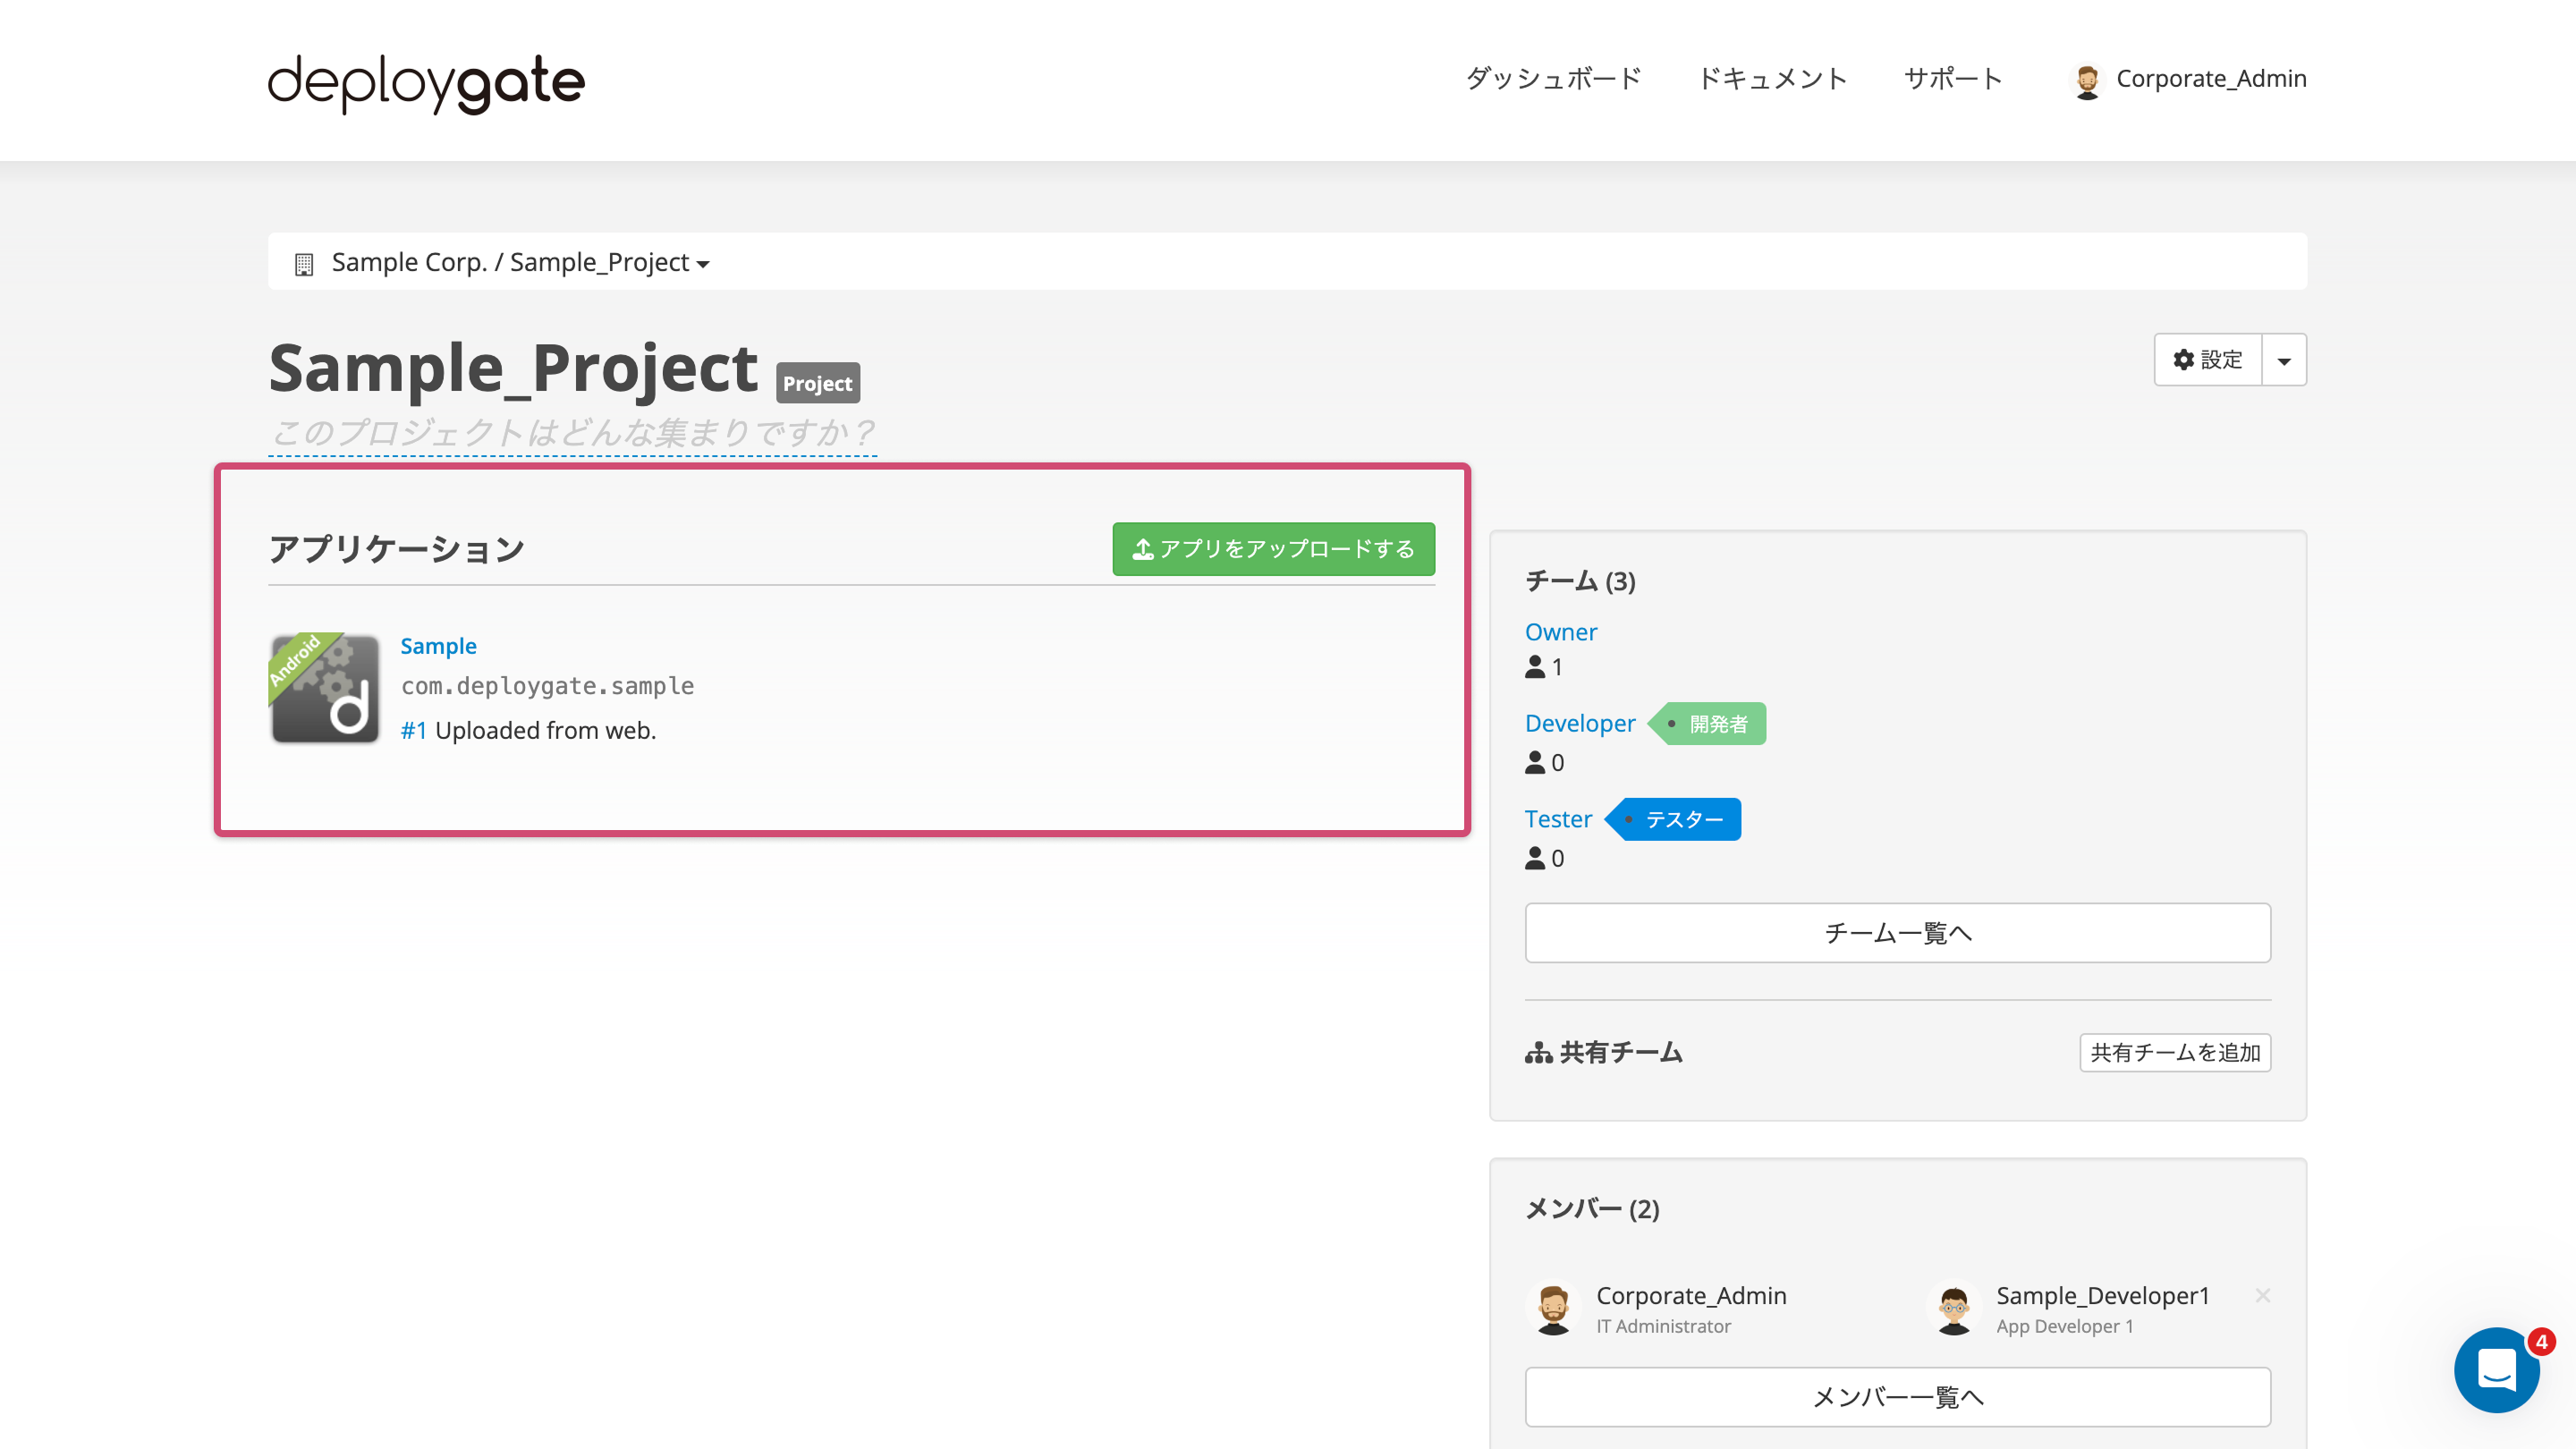Viewport: 2576px width, 1449px height.
Task: Click the gear icon on the 設定 button
Action: pos(2183,359)
